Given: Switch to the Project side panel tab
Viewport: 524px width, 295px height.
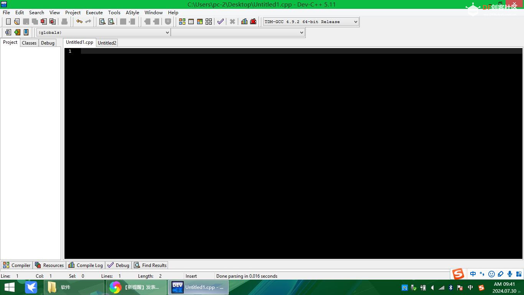Looking at the screenshot, I should click(x=10, y=42).
